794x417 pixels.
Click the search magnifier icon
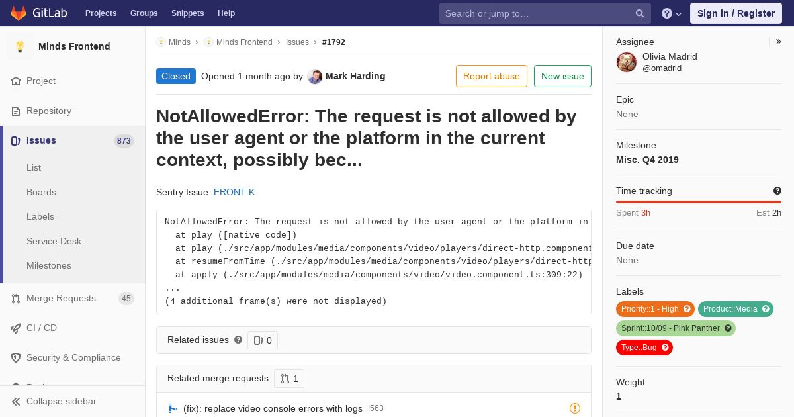pyautogui.click(x=640, y=13)
